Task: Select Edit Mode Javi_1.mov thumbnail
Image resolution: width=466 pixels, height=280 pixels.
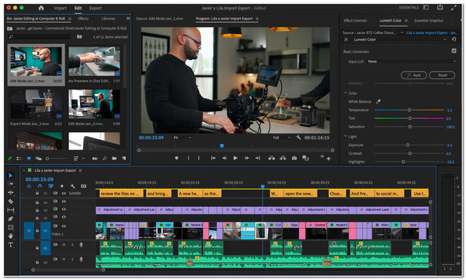Action: click(x=37, y=61)
